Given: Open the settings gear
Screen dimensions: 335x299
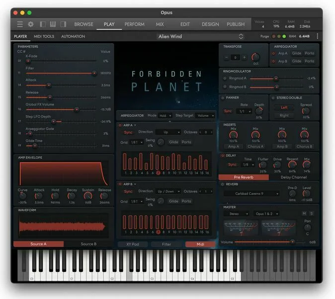Looking at the screenshot, I should (31, 24).
